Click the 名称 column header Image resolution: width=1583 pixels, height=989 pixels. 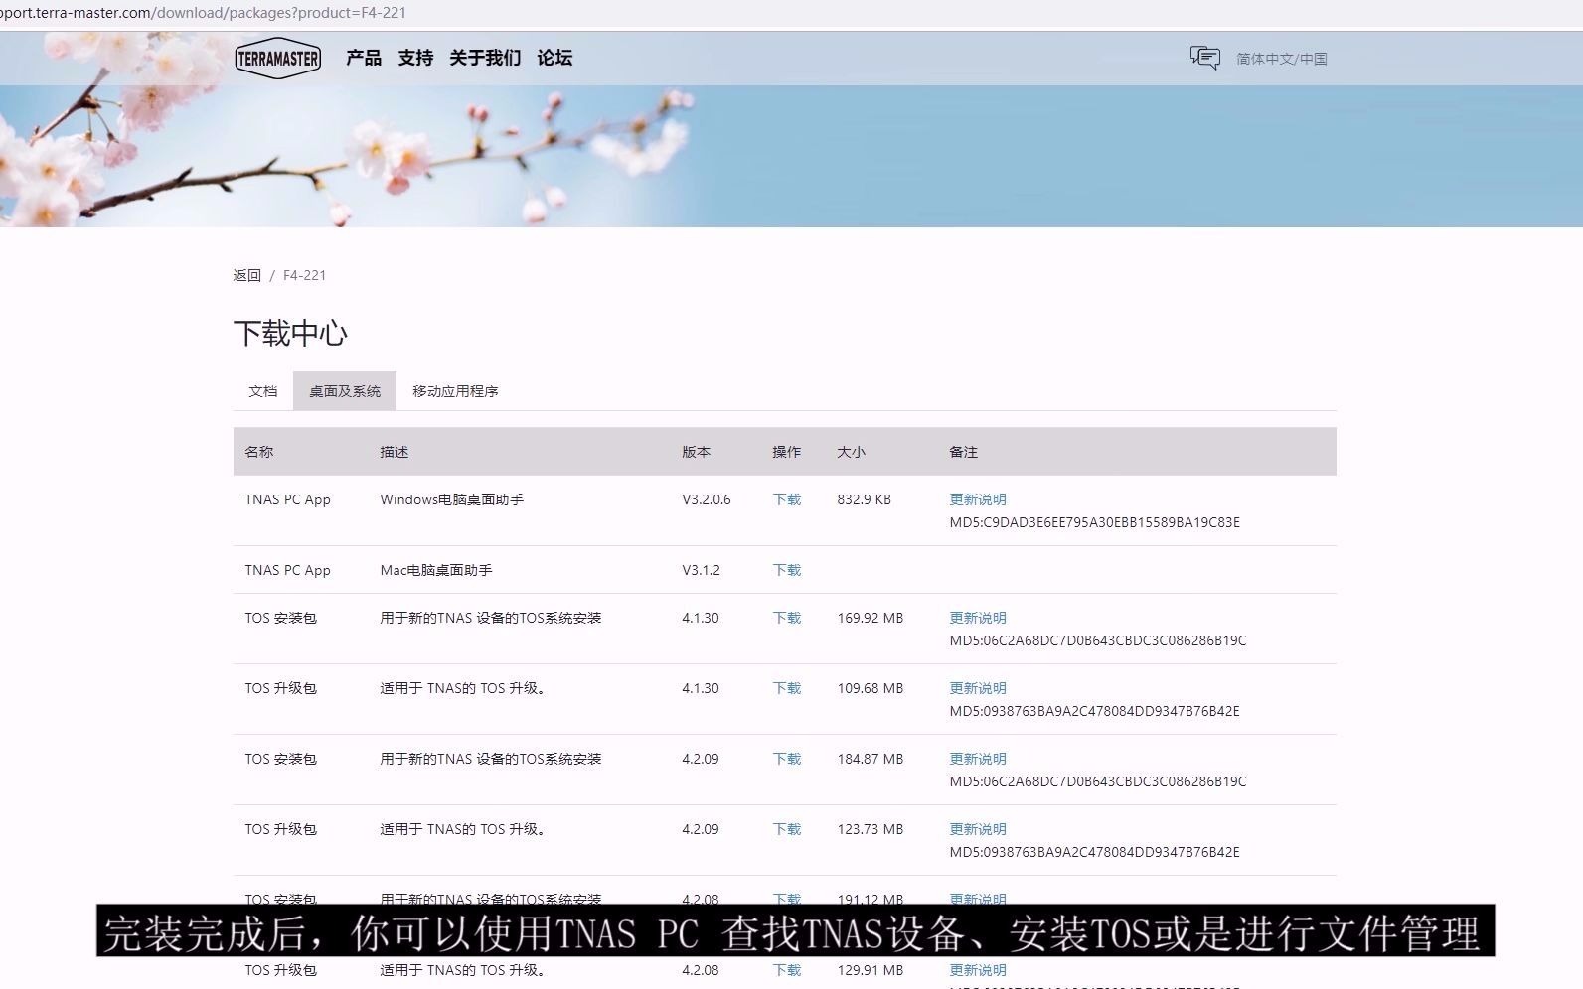pos(259,452)
